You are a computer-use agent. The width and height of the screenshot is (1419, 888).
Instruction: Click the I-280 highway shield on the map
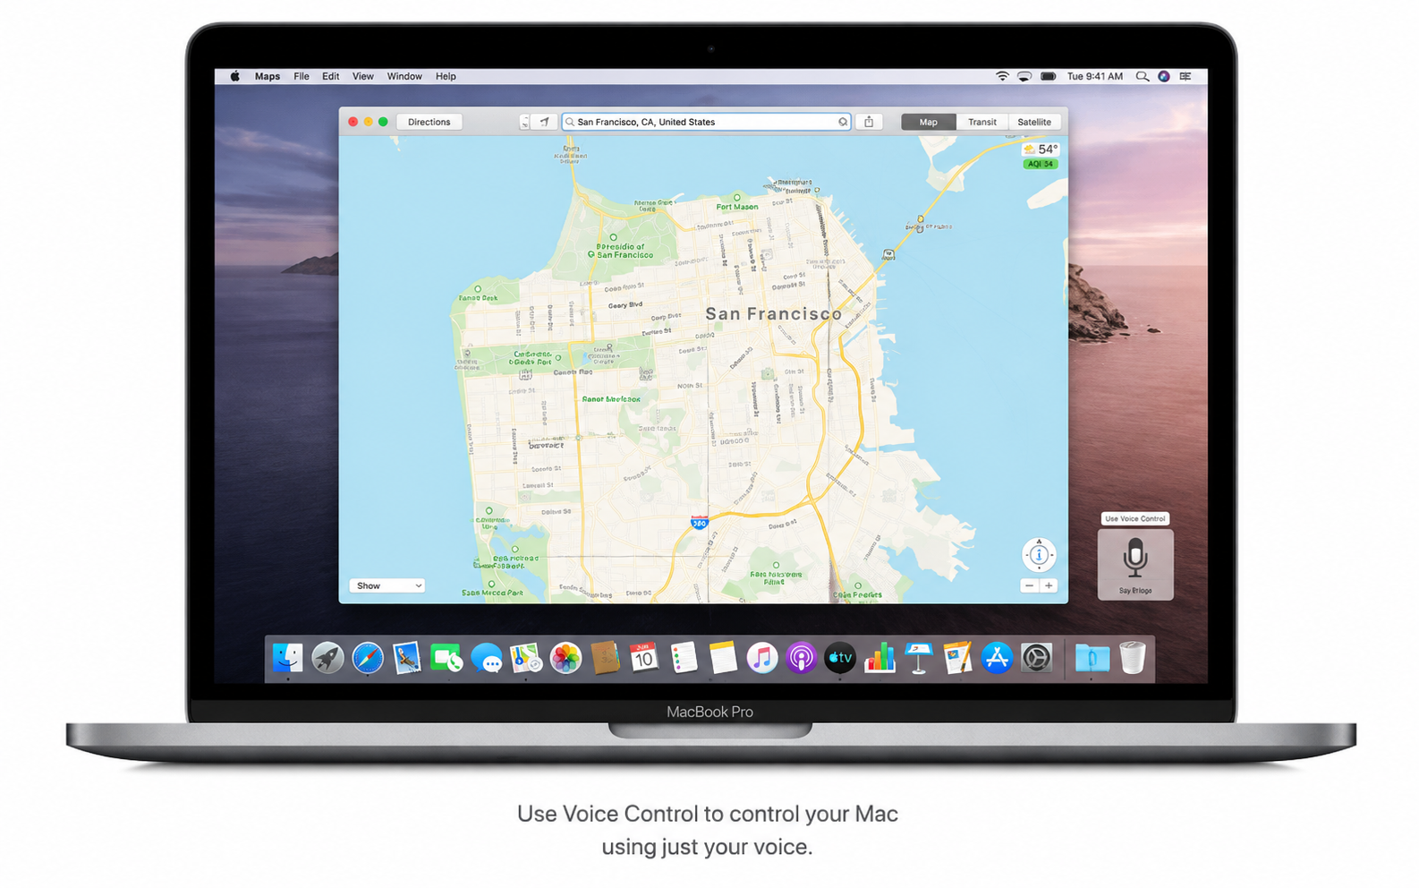(700, 522)
